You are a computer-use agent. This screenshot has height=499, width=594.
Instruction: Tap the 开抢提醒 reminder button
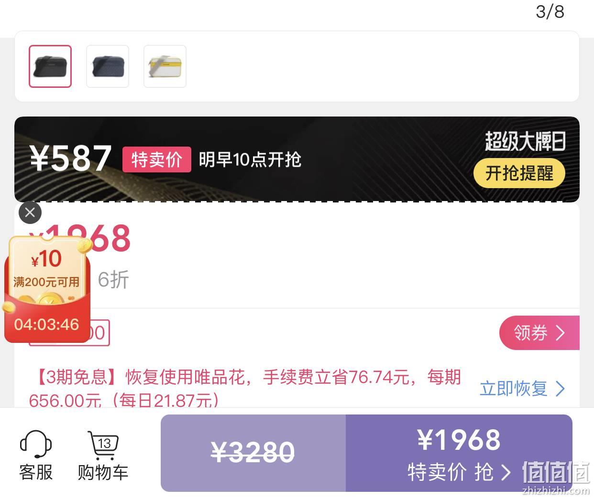point(519,173)
